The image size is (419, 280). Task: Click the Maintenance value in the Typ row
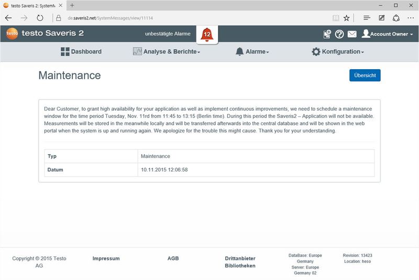155,156
